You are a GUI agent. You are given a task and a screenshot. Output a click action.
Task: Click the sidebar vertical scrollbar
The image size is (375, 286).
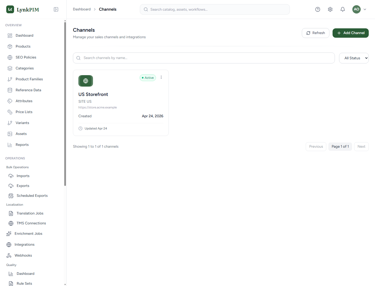tap(65, 104)
